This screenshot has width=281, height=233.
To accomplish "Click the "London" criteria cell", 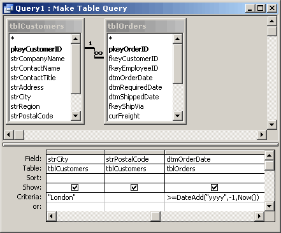I will click(x=75, y=197).
